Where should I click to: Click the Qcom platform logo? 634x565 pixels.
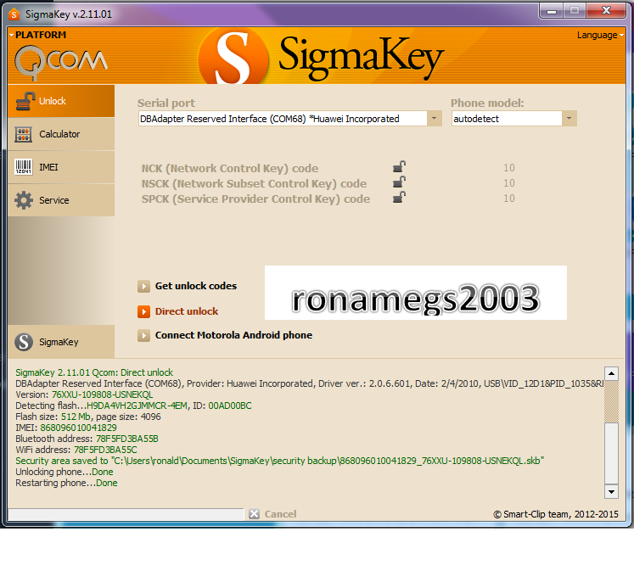coord(61,62)
